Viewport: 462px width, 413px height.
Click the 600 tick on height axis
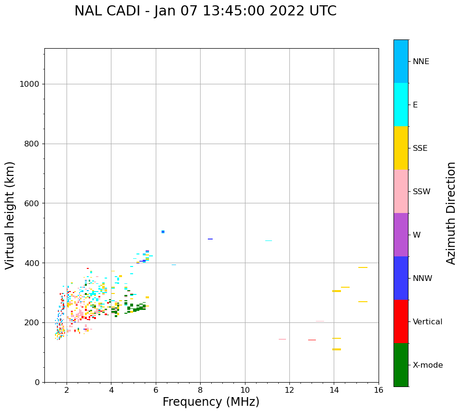click(31, 203)
